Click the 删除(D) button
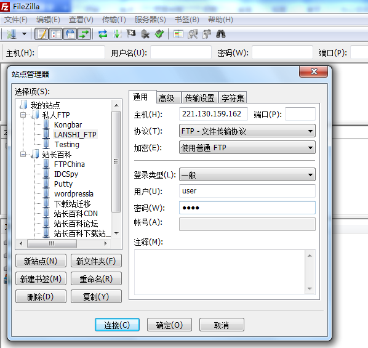 (x=41, y=296)
